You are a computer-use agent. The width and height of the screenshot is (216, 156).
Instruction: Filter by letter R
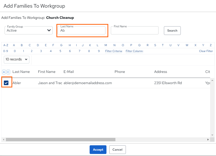[148, 45]
